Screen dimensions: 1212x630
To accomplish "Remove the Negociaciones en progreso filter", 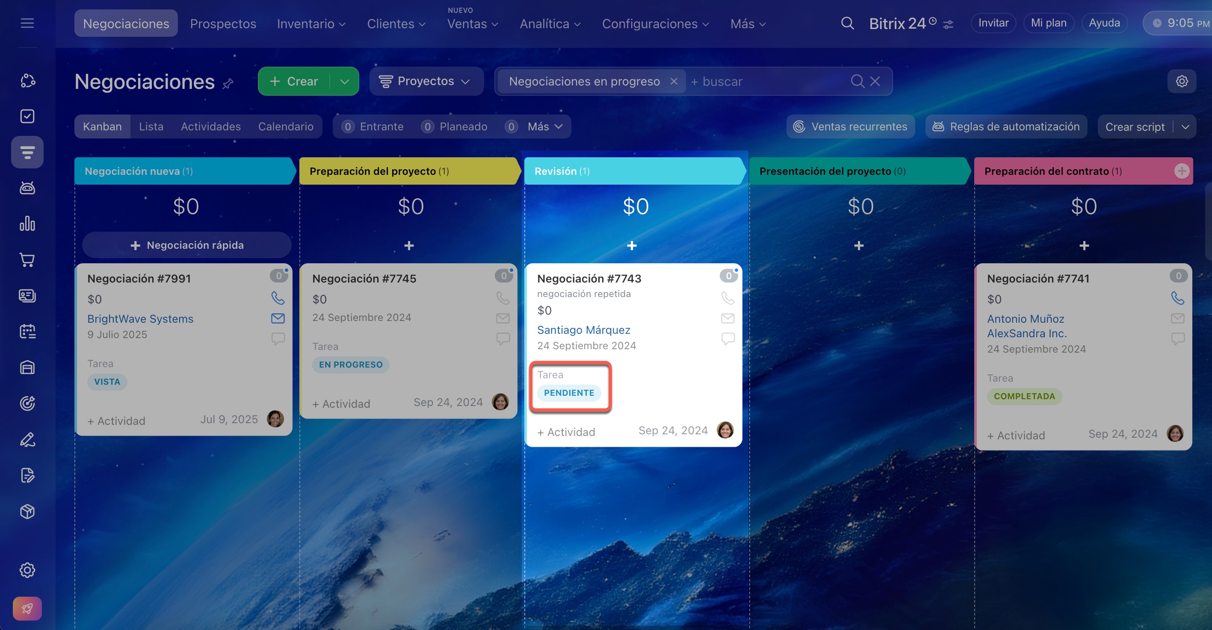I will click(674, 81).
